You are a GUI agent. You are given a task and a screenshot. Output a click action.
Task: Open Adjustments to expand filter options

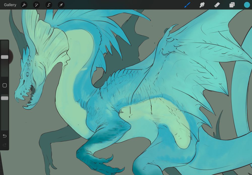(x=36, y=5)
